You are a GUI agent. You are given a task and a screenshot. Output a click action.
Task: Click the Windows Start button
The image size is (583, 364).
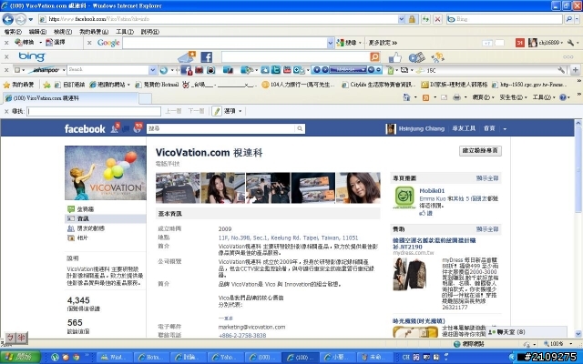click(20, 358)
